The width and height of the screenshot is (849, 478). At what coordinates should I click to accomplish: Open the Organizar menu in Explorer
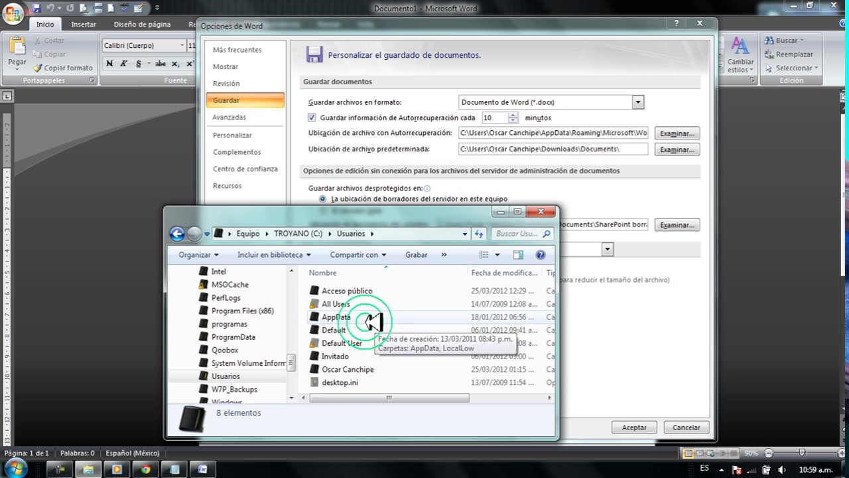pos(198,255)
